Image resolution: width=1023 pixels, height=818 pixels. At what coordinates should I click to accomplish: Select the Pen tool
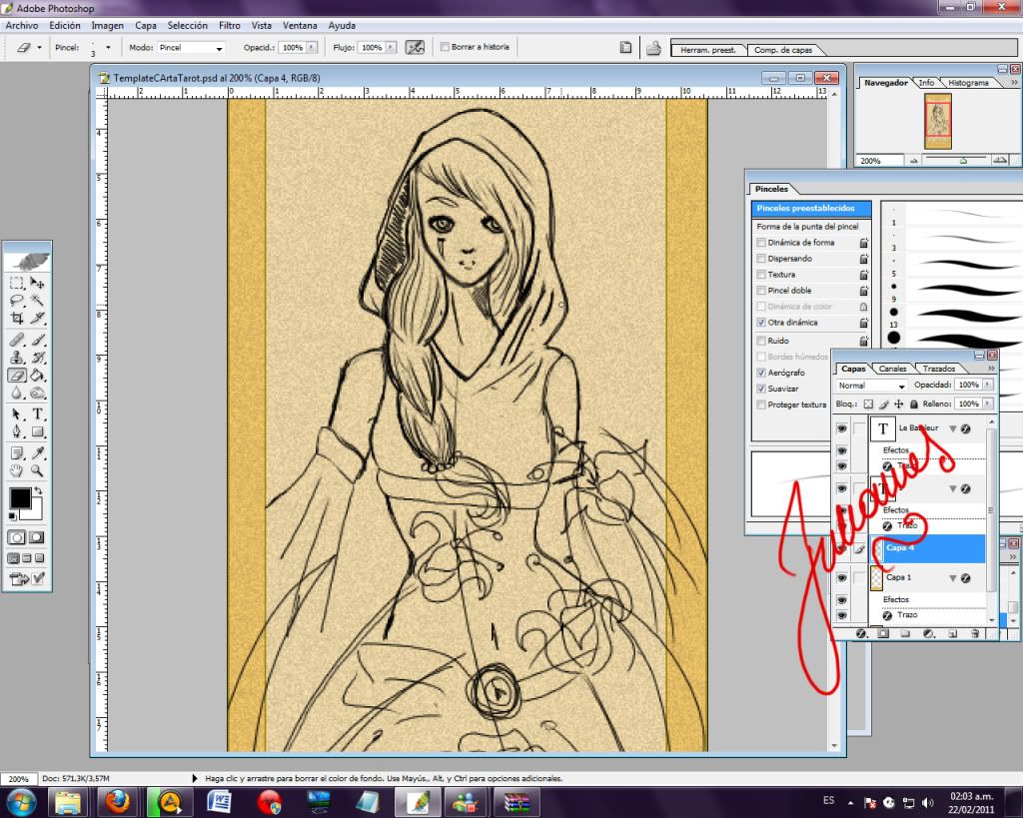click(17, 431)
